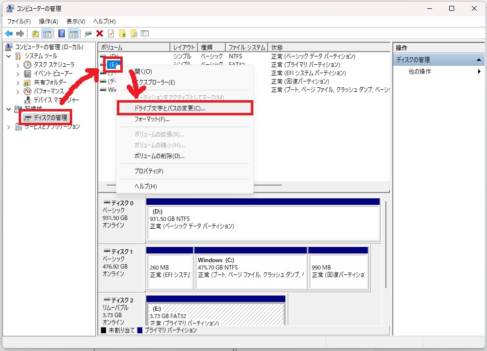Viewport: 487px width, 351px height.
Task: Click the red X delete toolbar icon
Action: click(x=100, y=33)
